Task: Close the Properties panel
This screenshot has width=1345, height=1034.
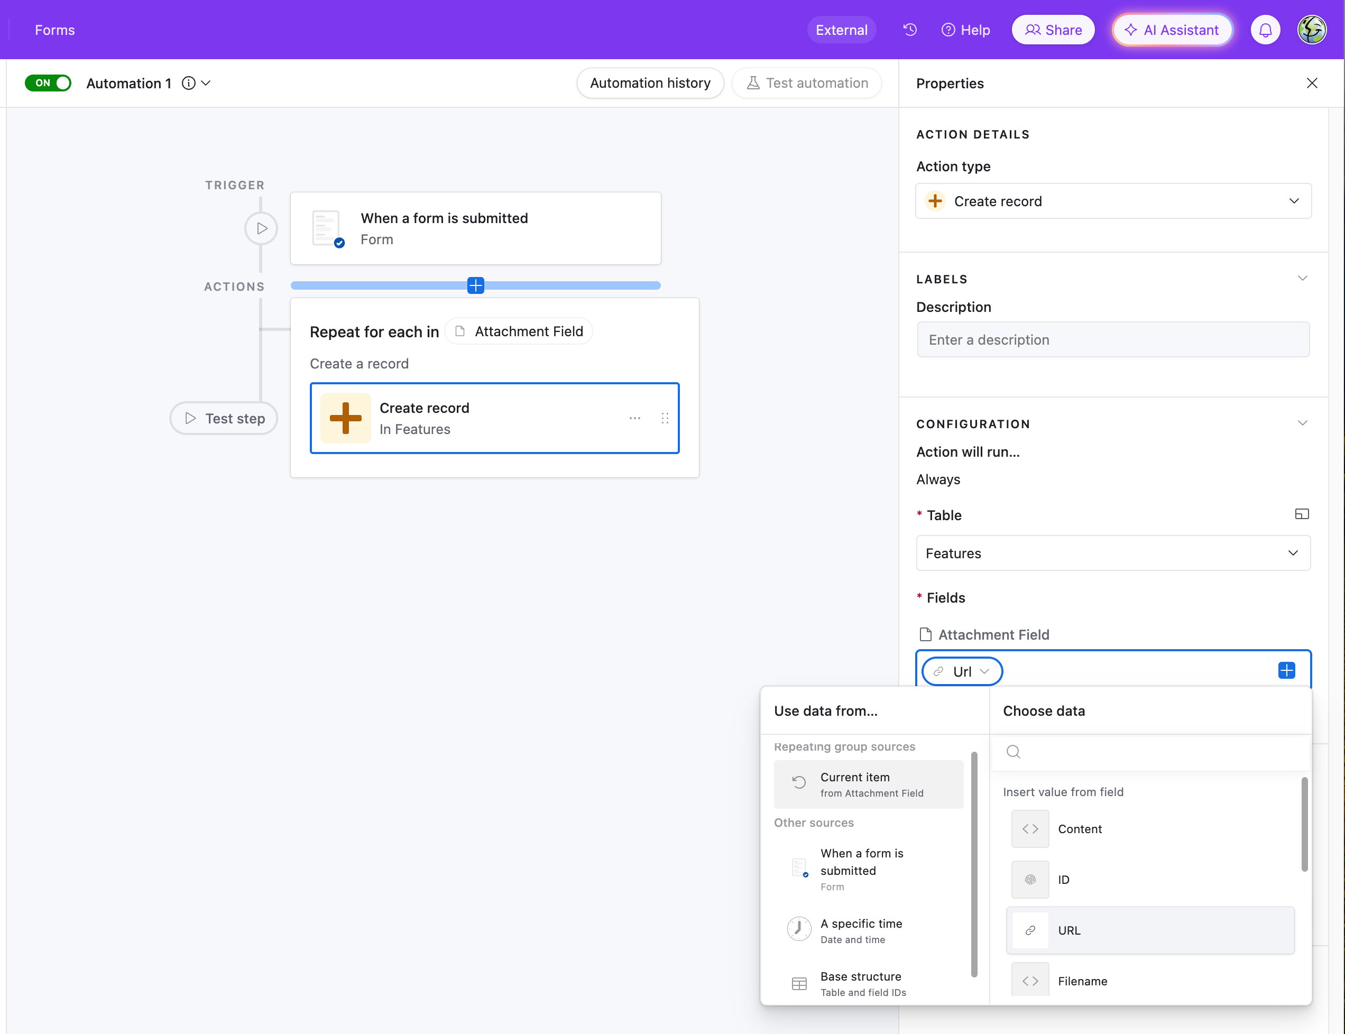Action: pos(1312,83)
